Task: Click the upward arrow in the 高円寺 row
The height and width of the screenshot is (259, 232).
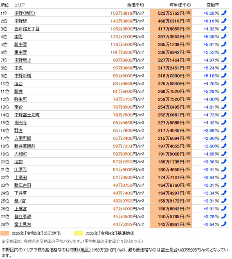Action: [224, 122]
